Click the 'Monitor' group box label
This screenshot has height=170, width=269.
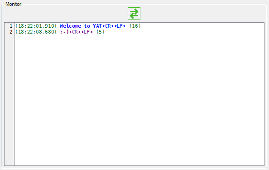tap(14, 4)
